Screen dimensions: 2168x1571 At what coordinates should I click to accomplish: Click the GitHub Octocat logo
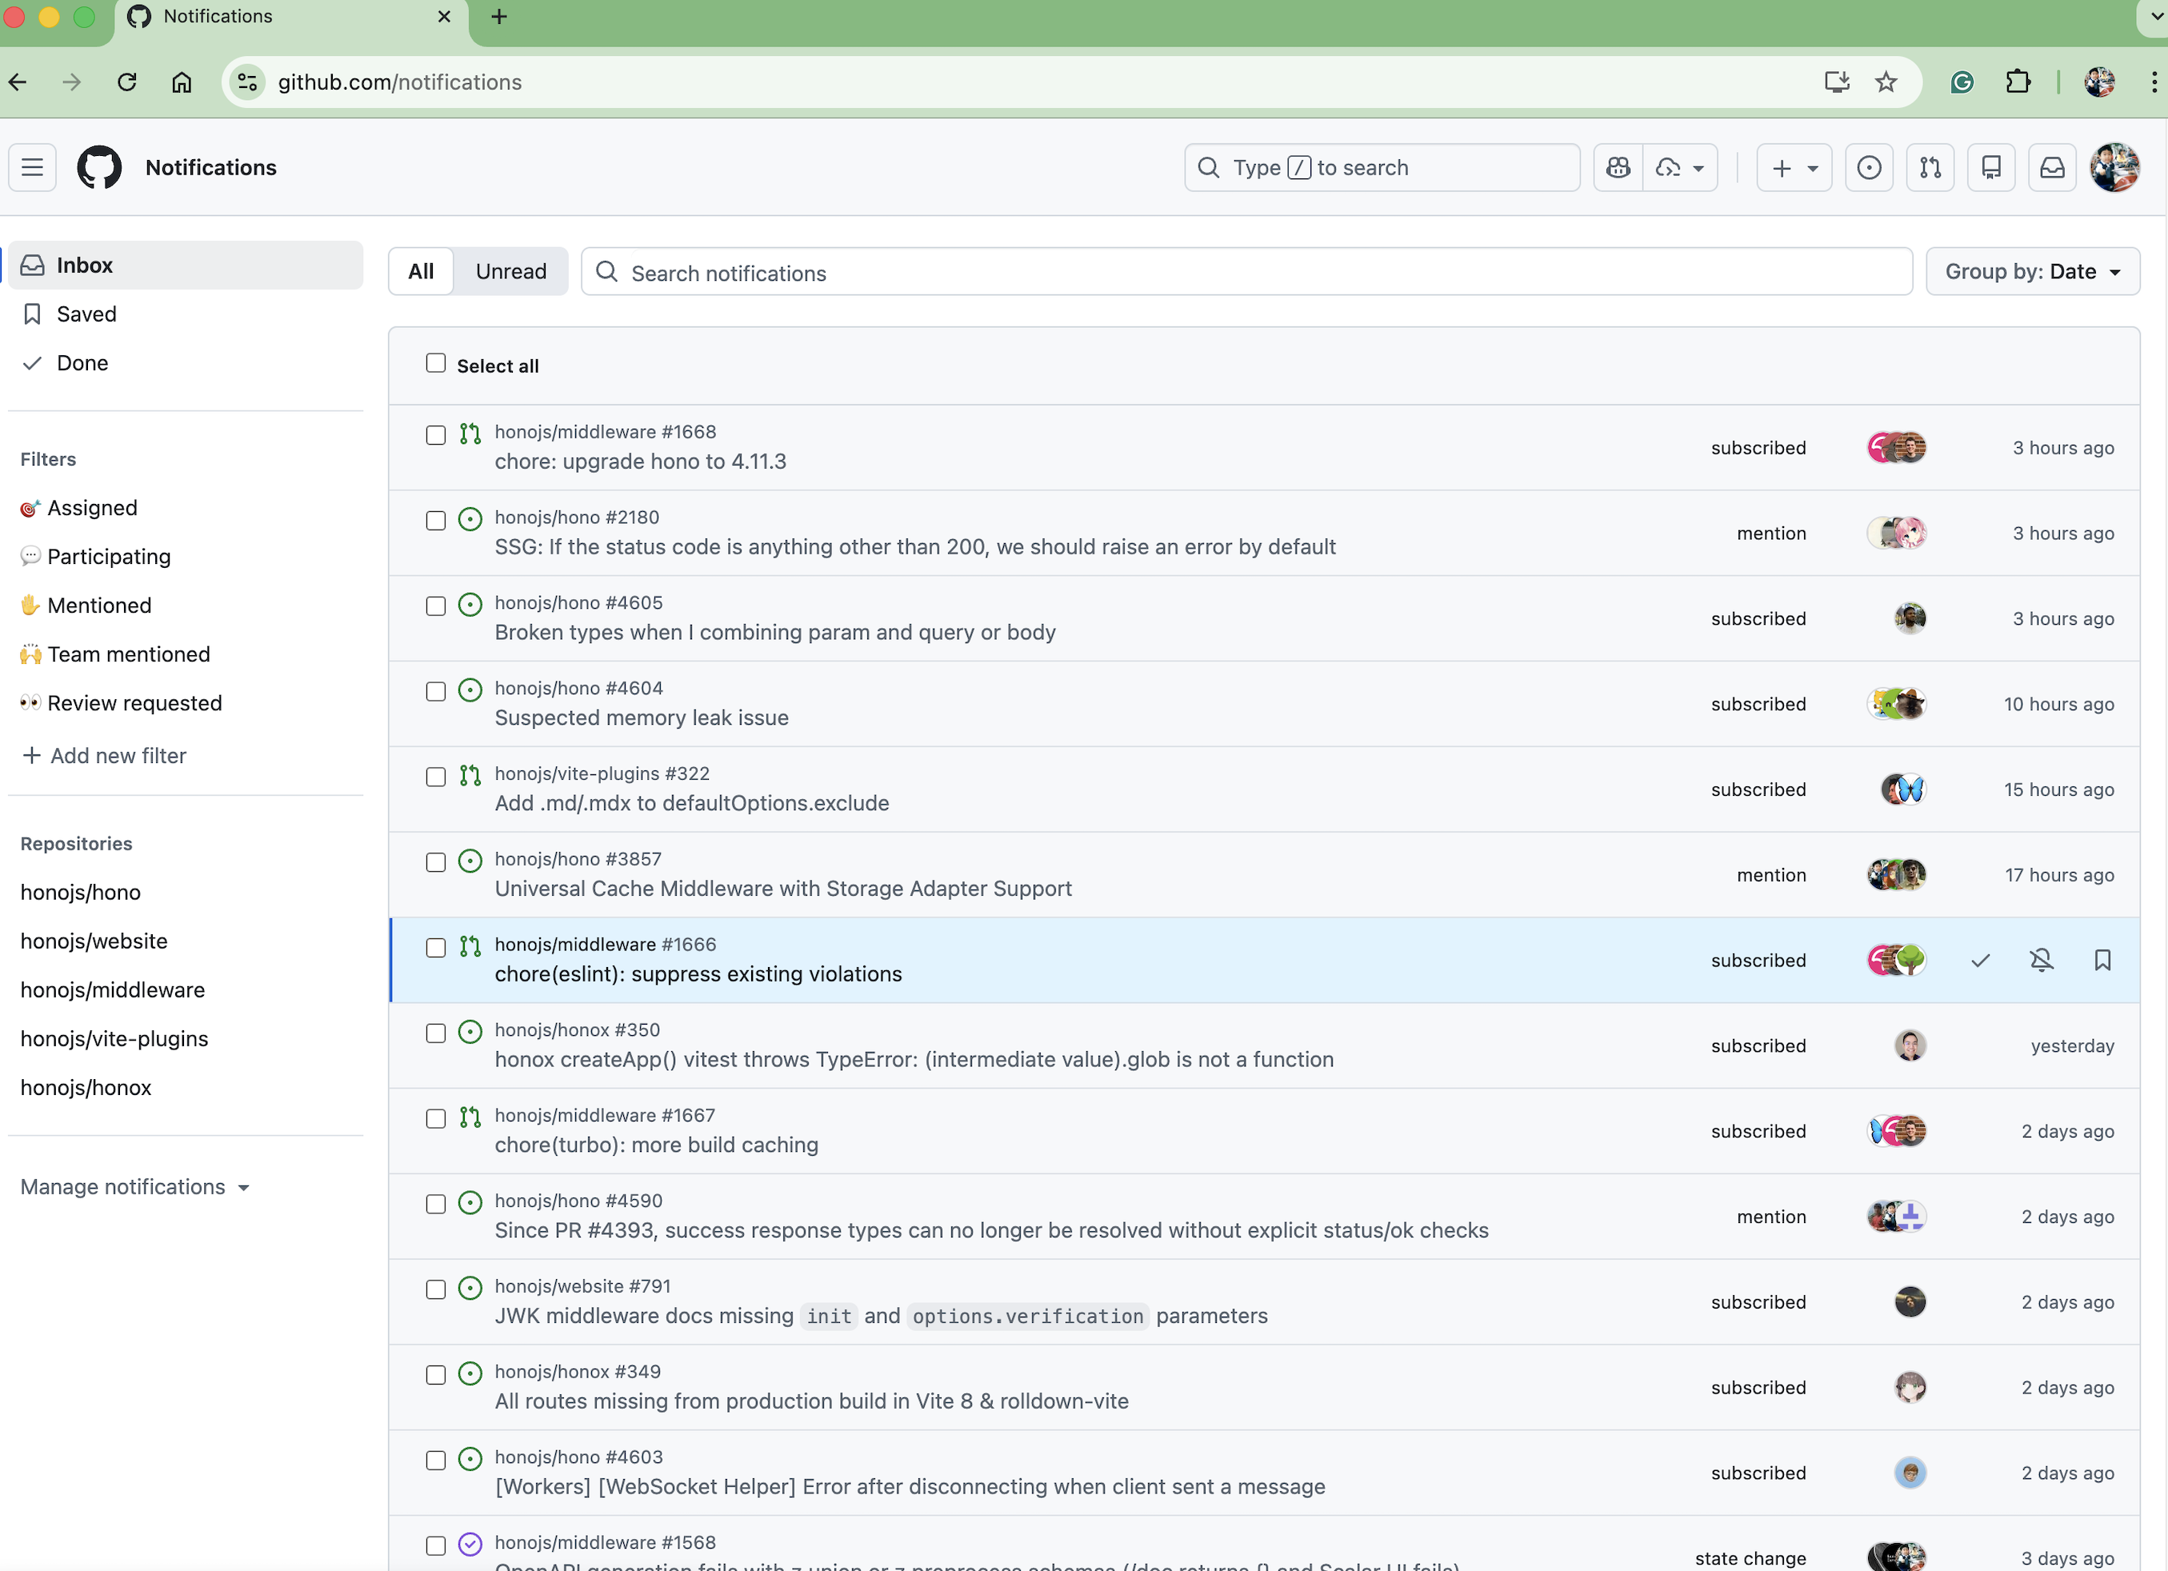pos(99,168)
